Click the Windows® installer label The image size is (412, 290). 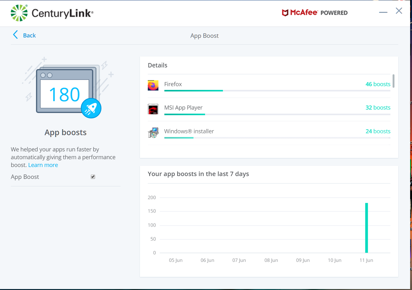(x=189, y=131)
